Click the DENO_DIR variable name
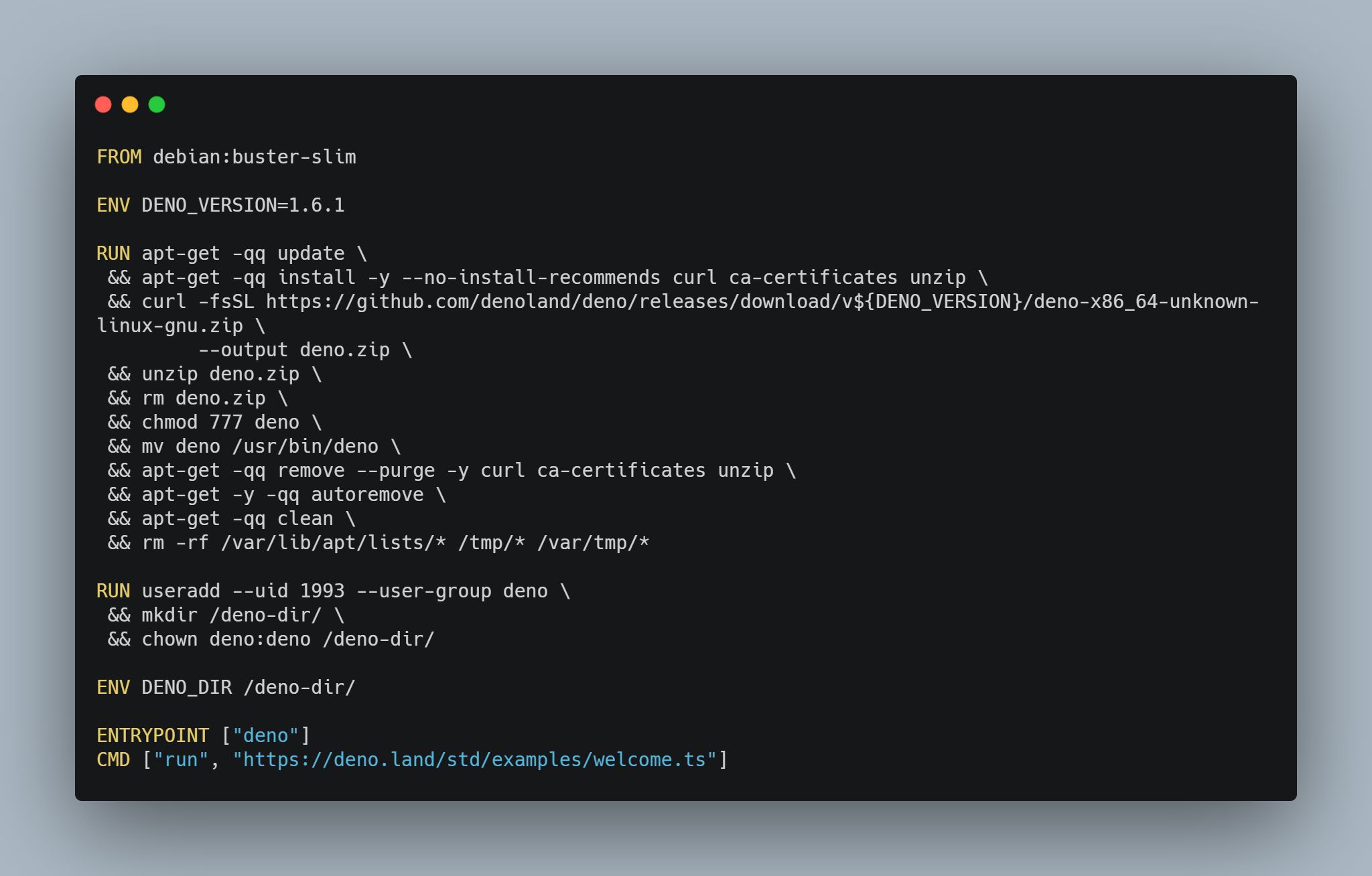The height and width of the screenshot is (876, 1372). [x=186, y=688]
